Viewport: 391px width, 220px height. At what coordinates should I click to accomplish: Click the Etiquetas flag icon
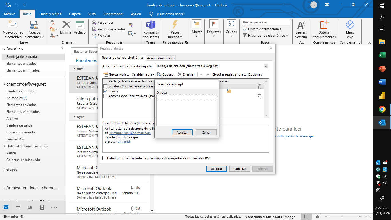tap(214, 24)
